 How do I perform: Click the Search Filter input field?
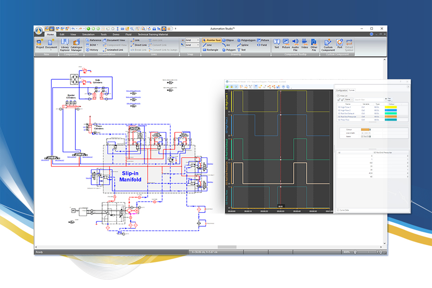click(369, 99)
